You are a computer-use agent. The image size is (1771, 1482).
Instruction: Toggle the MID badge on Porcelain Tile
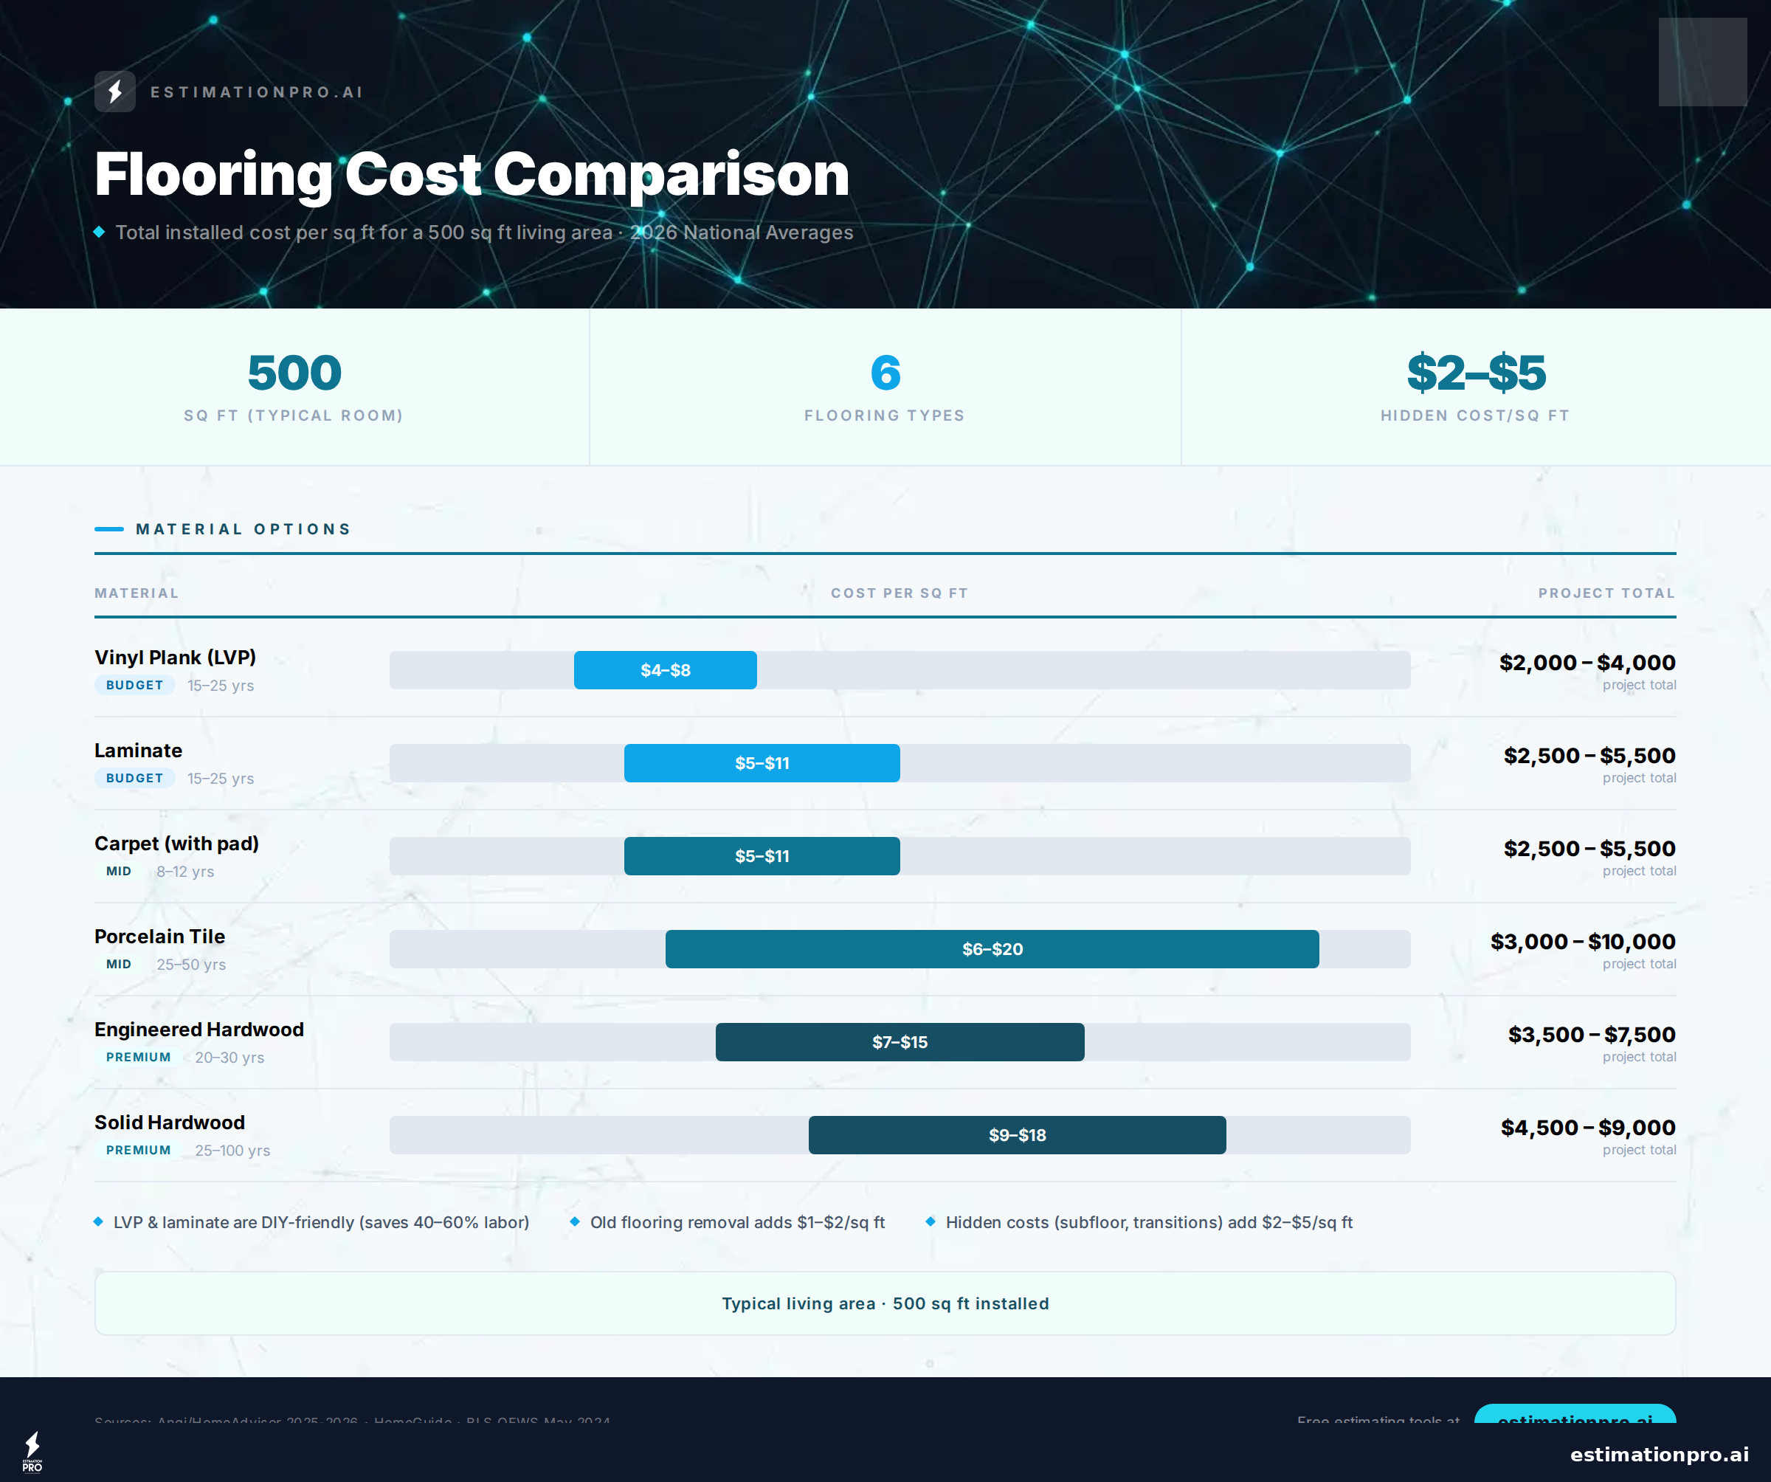[x=118, y=964]
